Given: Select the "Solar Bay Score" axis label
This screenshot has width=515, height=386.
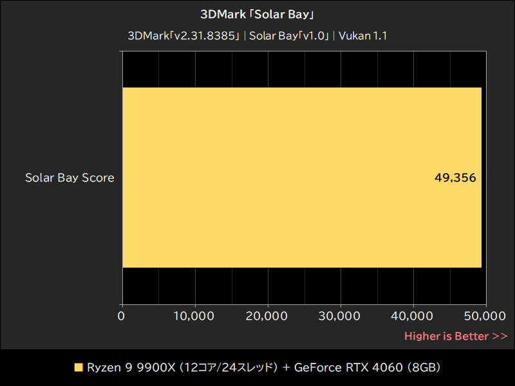Looking at the screenshot, I should click(x=70, y=178).
